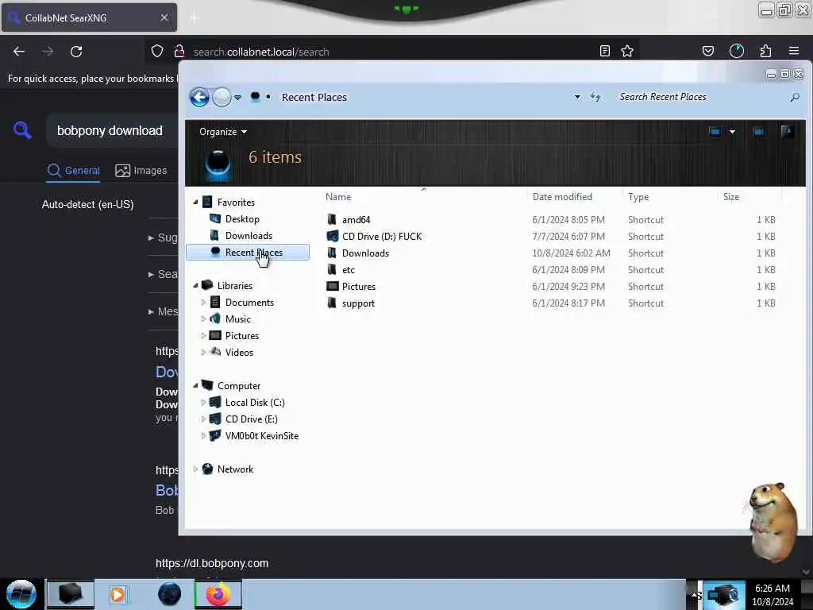The image size is (813, 610).
Task: Collapse the Computer group
Action: [x=195, y=385]
